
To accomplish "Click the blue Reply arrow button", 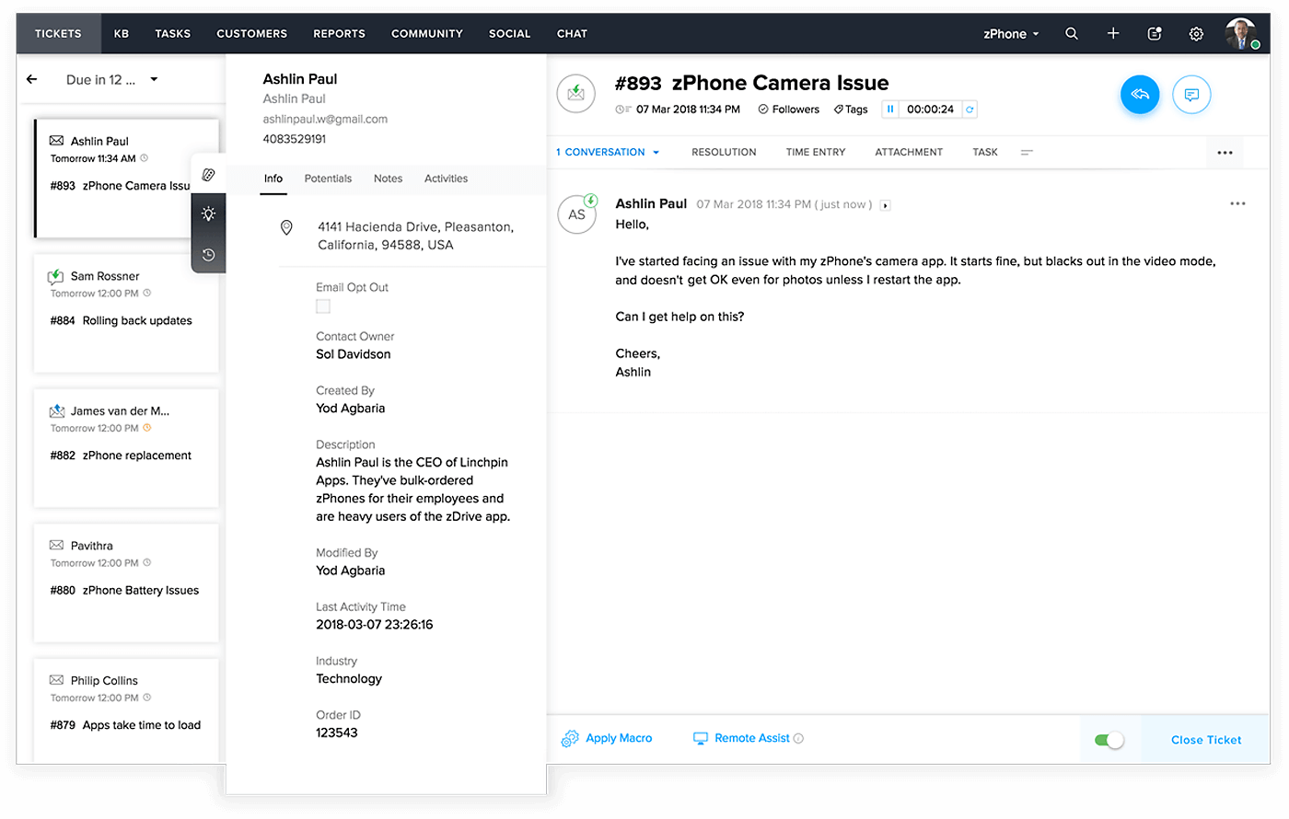I will click(1140, 94).
